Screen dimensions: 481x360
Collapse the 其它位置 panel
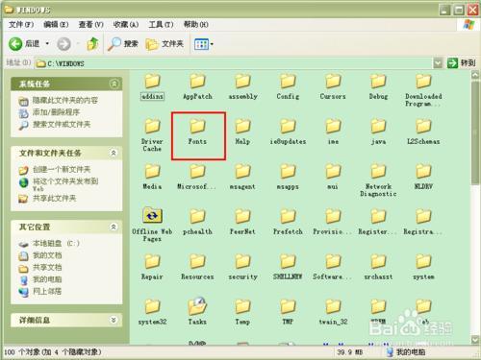point(114,227)
